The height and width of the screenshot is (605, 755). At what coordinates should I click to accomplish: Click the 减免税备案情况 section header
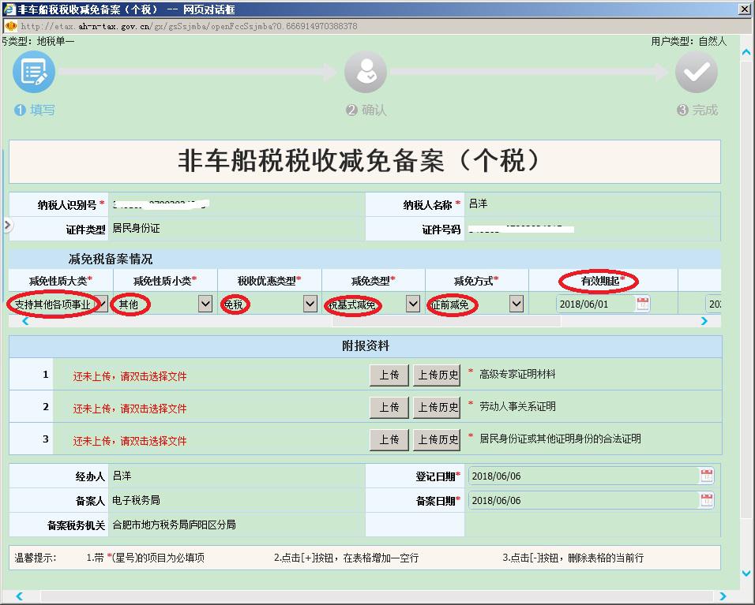click(x=111, y=260)
